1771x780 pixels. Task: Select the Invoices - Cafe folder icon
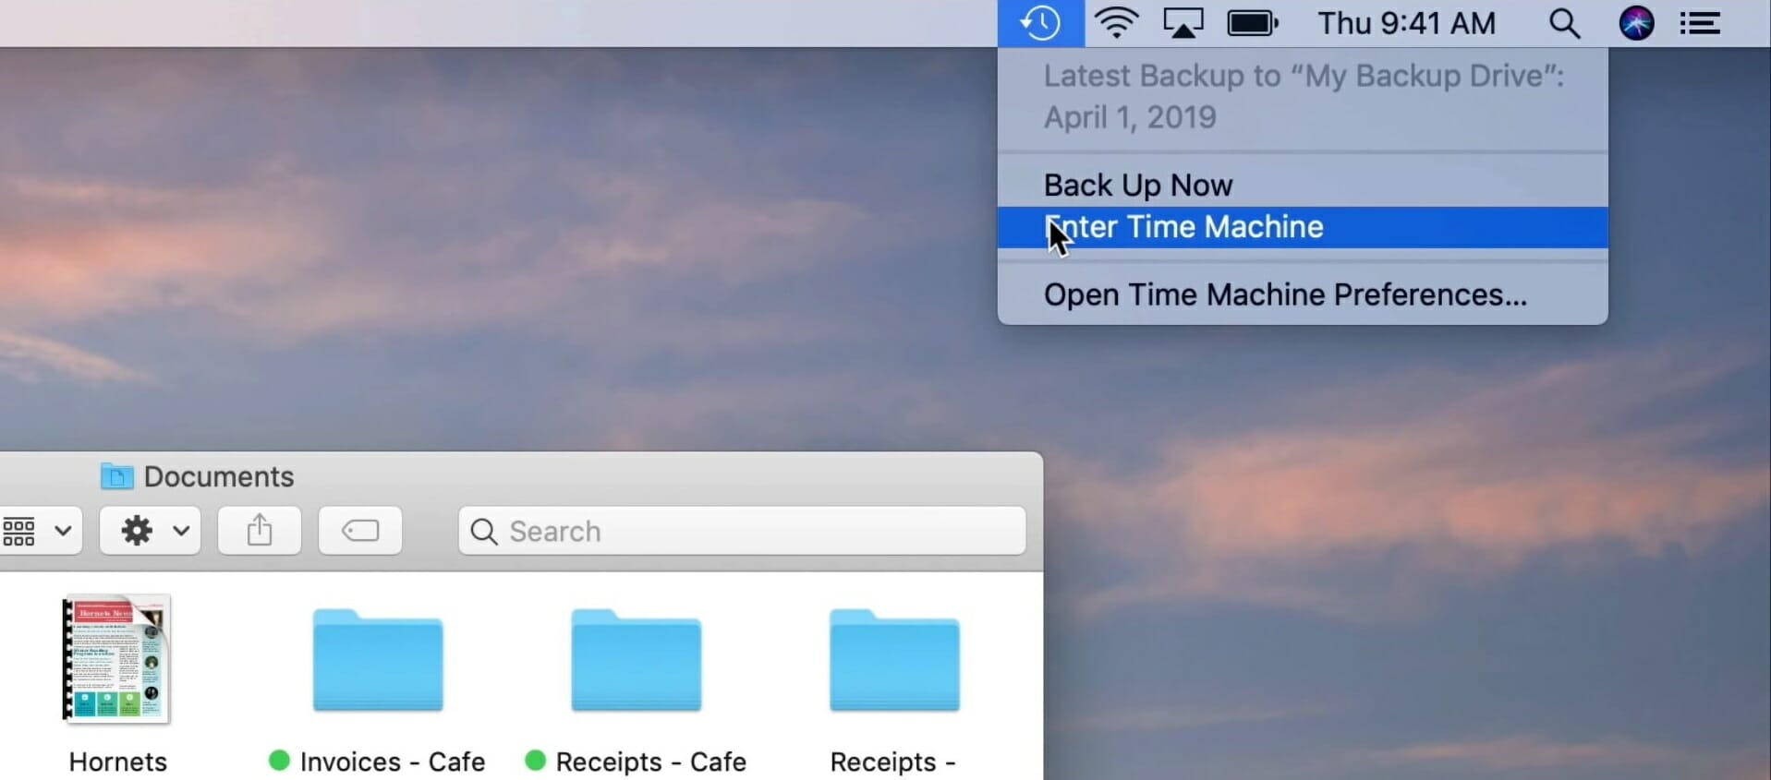(x=378, y=660)
